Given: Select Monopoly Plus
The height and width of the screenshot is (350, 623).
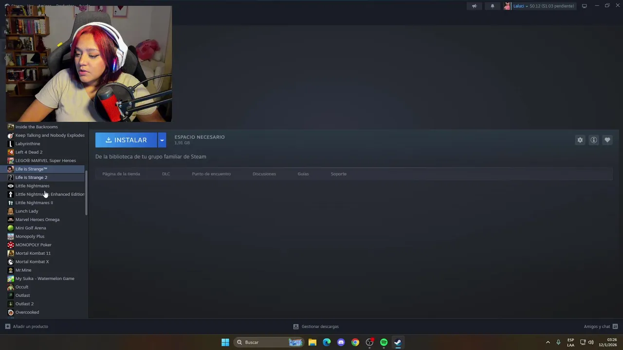Looking at the screenshot, I should pos(30,236).
